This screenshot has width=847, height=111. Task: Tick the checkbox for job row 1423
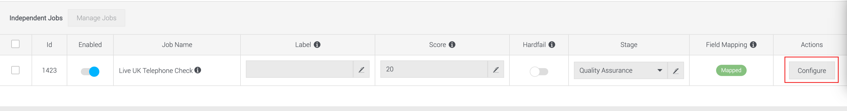tap(15, 70)
